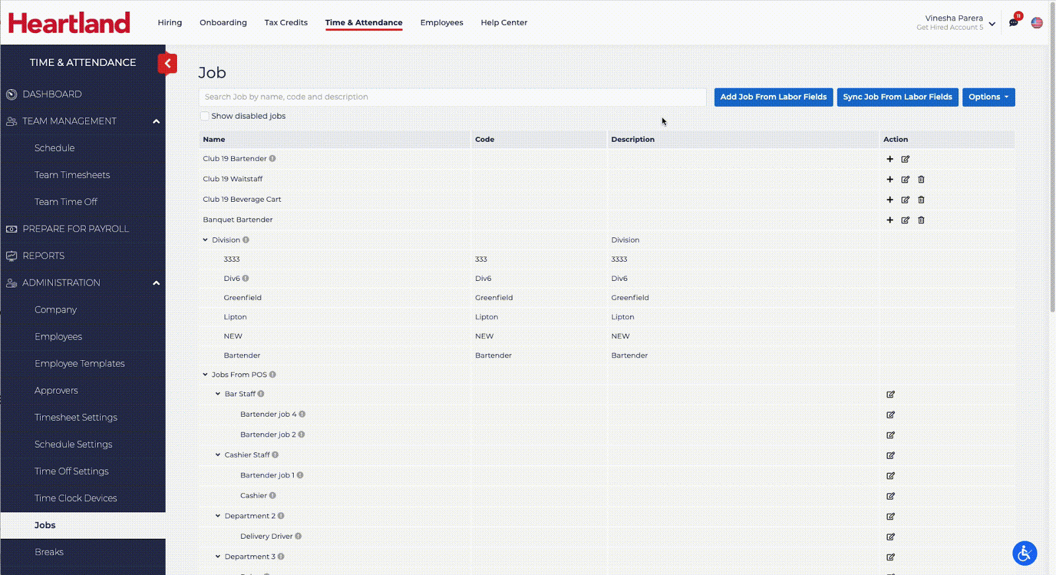Go to Team Timesheets in sidebar
Image resolution: width=1056 pixels, height=575 pixels.
72,175
